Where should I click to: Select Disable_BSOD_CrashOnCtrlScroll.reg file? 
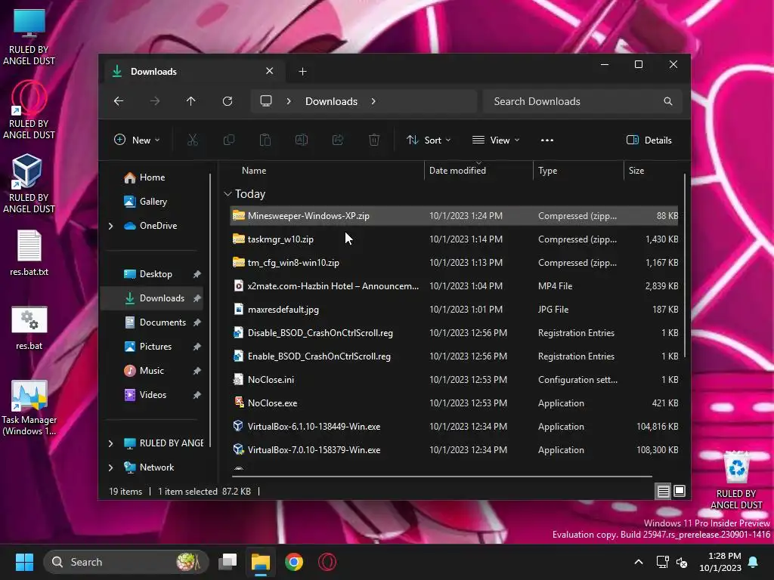click(x=454, y=333)
